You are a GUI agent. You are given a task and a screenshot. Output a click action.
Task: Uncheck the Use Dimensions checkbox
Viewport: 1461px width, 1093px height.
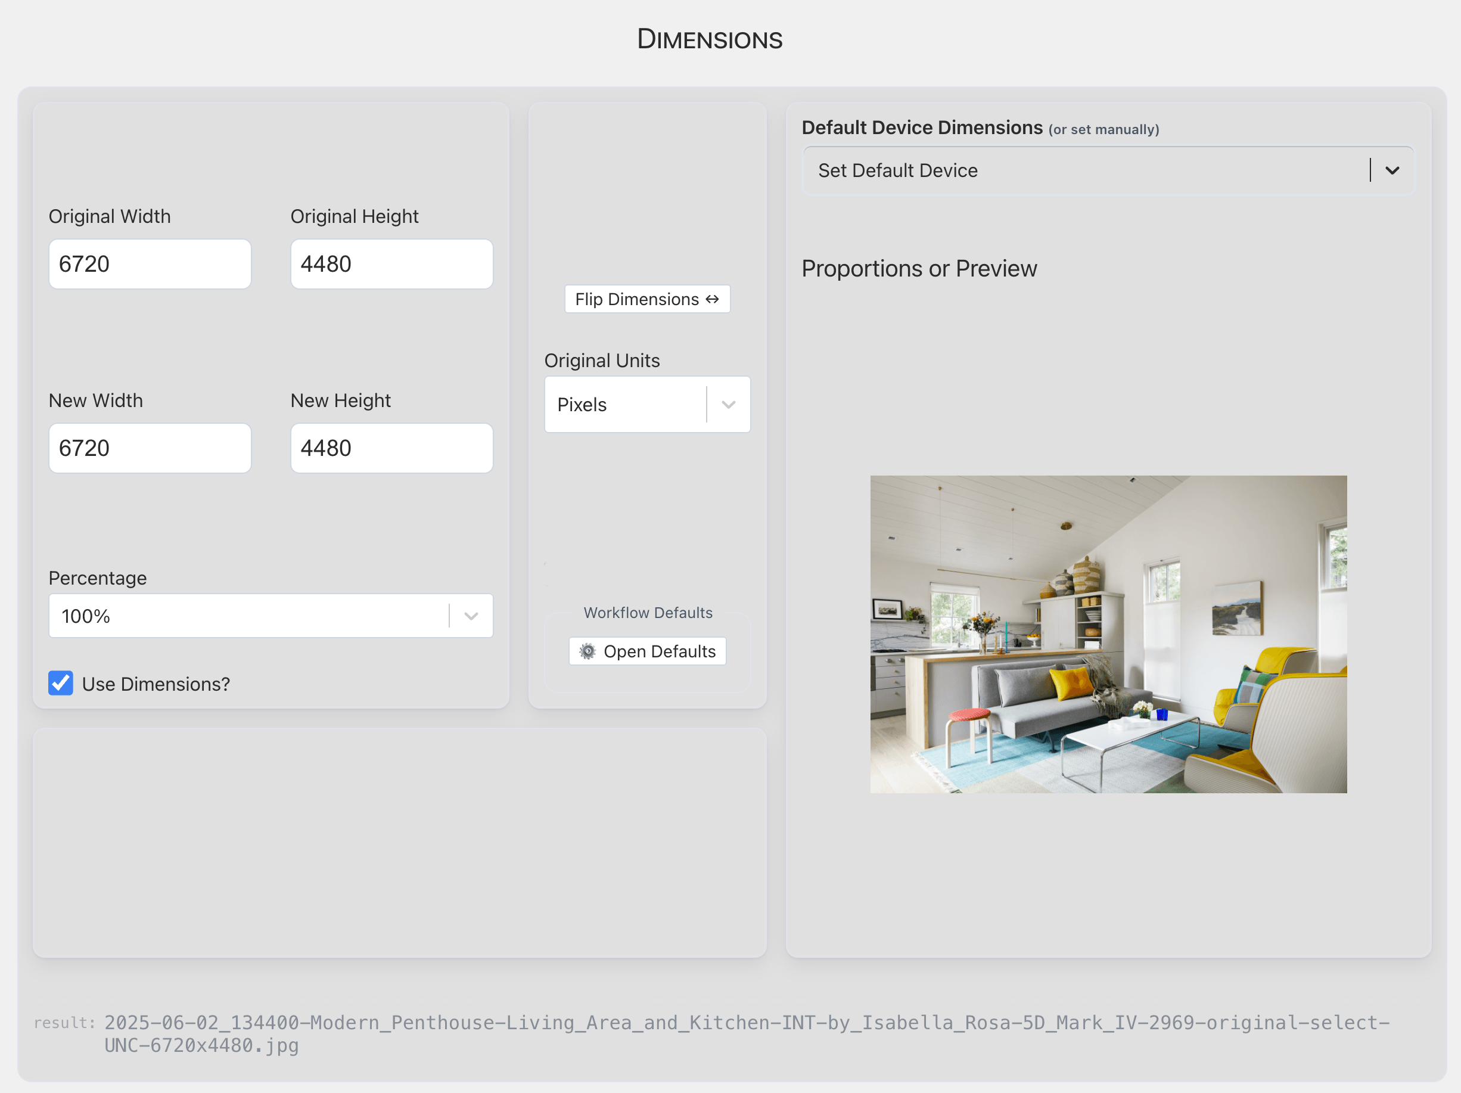pos(61,684)
